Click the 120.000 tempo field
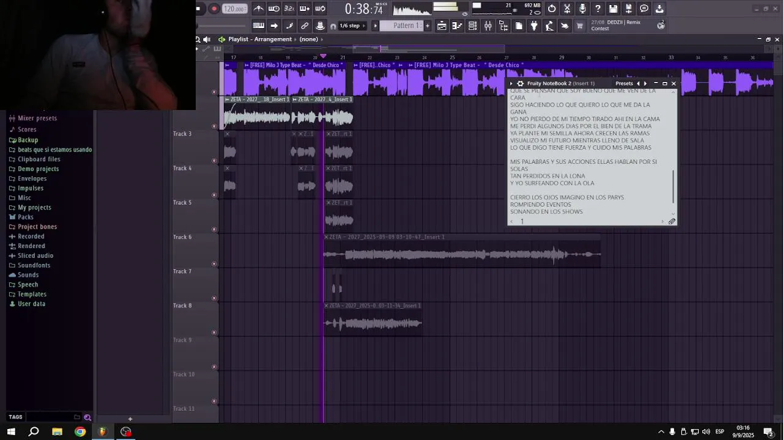 [x=235, y=9]
